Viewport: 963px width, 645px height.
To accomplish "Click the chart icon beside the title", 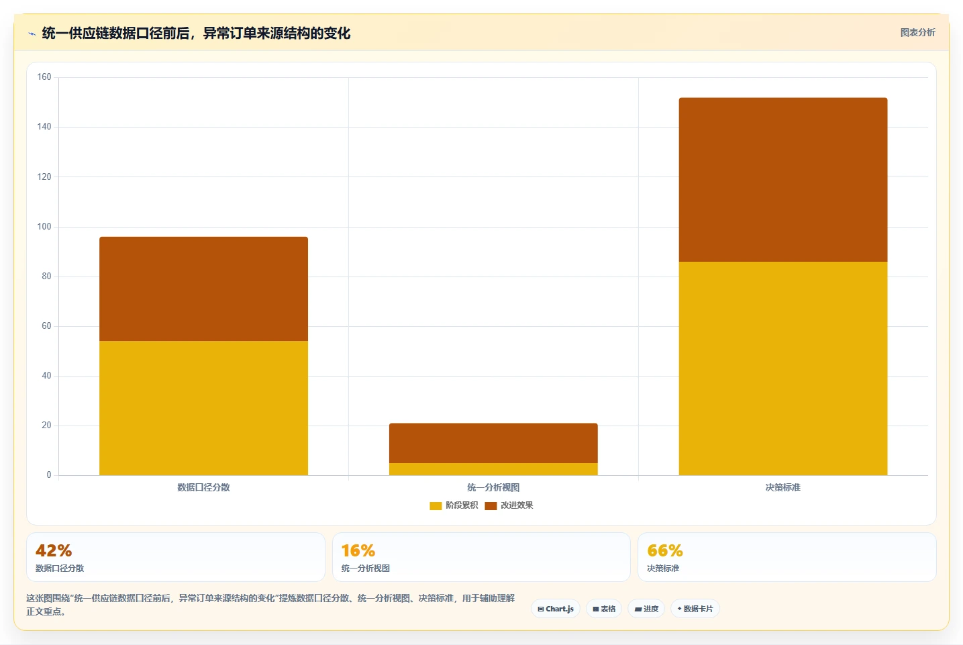I will (x=32, y=34).
